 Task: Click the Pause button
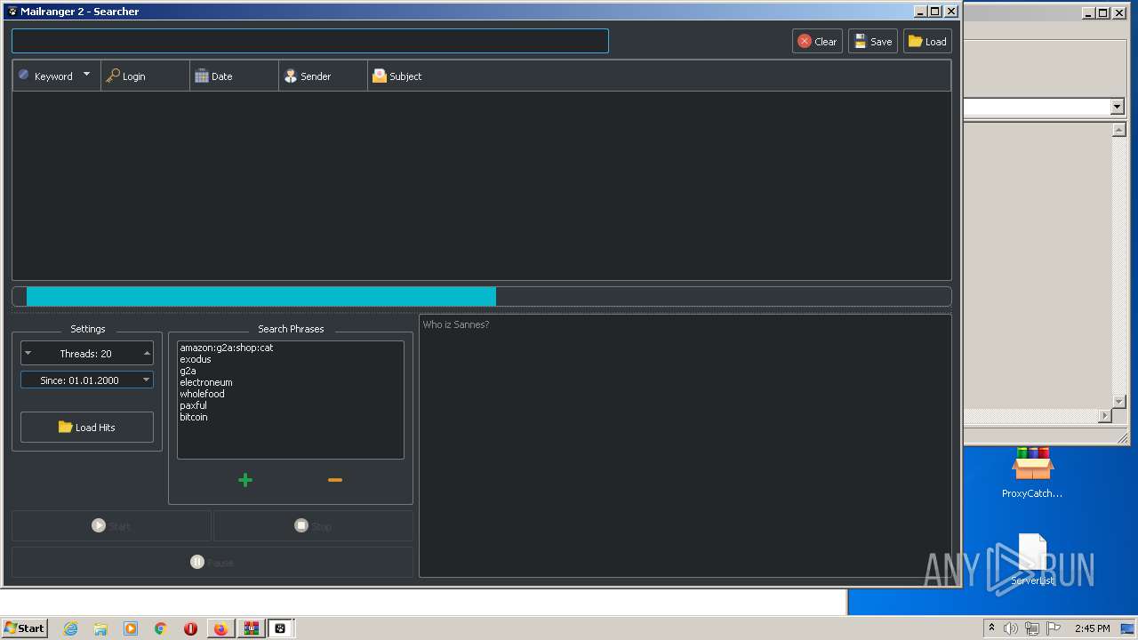coord(212,562)
